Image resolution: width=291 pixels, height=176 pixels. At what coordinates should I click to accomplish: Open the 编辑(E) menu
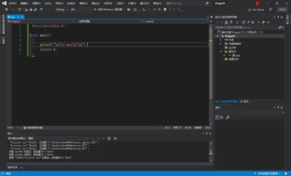(25, 4)
